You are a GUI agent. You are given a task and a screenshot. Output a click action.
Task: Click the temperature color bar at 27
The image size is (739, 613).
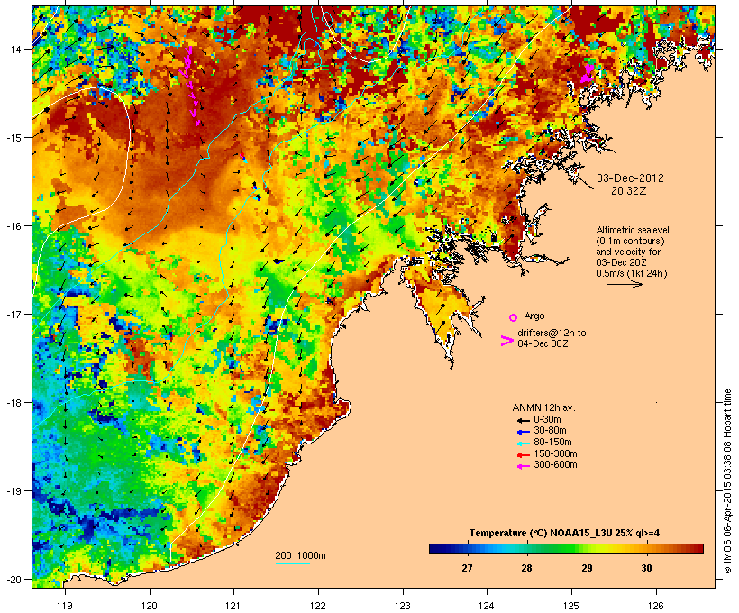point(467,548)
